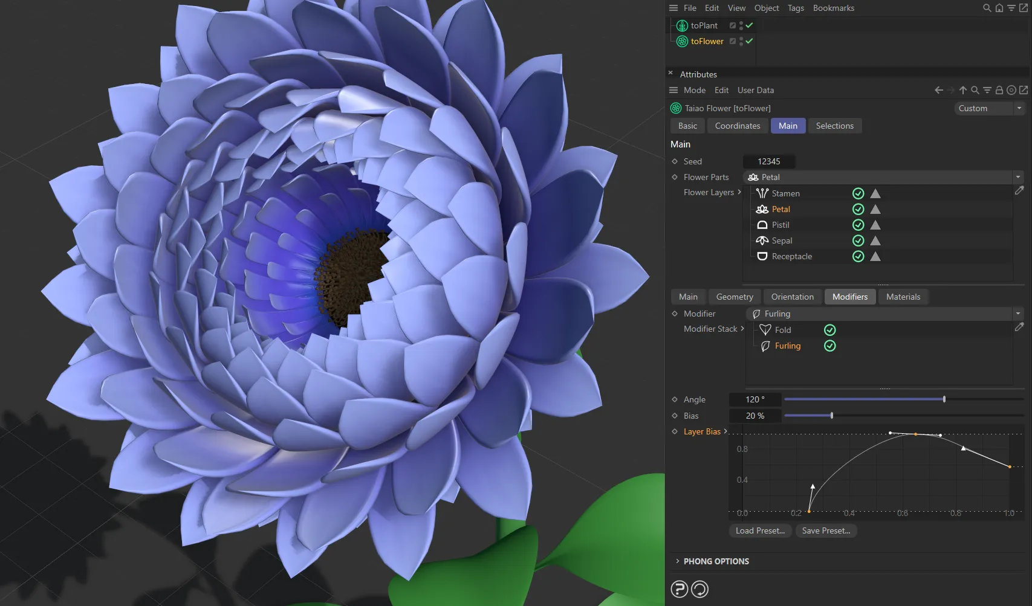
Task: Select the Stamen flower part icon
Action: (x=761, y=193)
